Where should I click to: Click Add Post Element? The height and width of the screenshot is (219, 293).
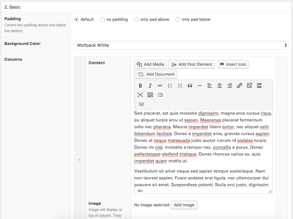click(191, 64)
